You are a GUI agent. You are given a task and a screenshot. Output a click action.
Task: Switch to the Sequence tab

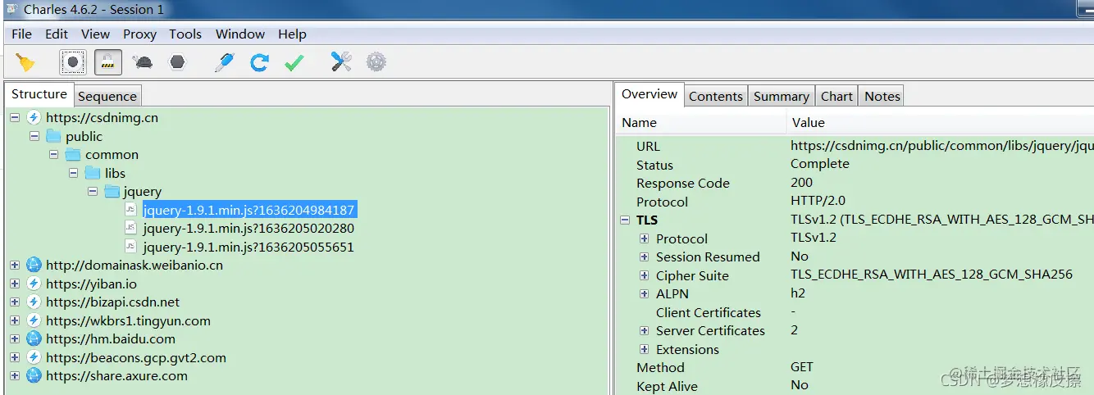107,96
